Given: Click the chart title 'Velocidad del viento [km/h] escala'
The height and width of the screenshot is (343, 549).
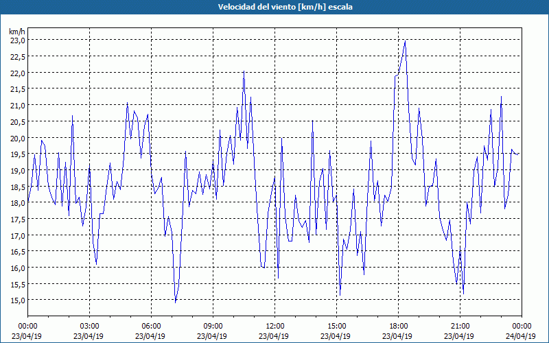Looking at the screenshot, I should point(285,7).
